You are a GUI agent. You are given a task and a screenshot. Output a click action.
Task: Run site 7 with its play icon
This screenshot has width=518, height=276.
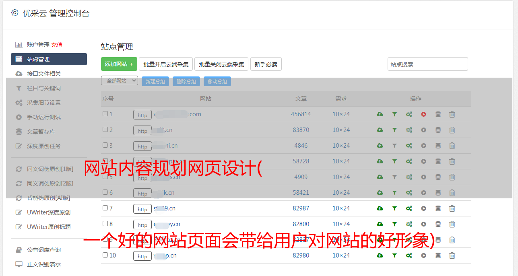(423, 208)
